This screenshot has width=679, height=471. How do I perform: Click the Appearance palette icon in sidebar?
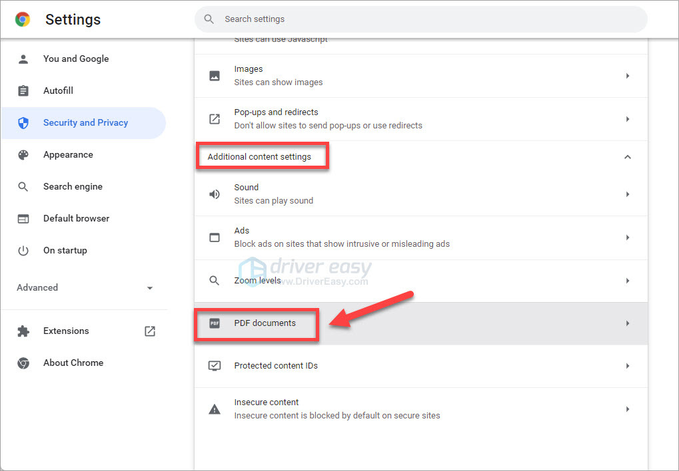click(x=23, y=154)
